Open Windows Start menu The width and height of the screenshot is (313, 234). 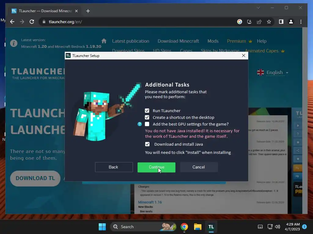102,227
